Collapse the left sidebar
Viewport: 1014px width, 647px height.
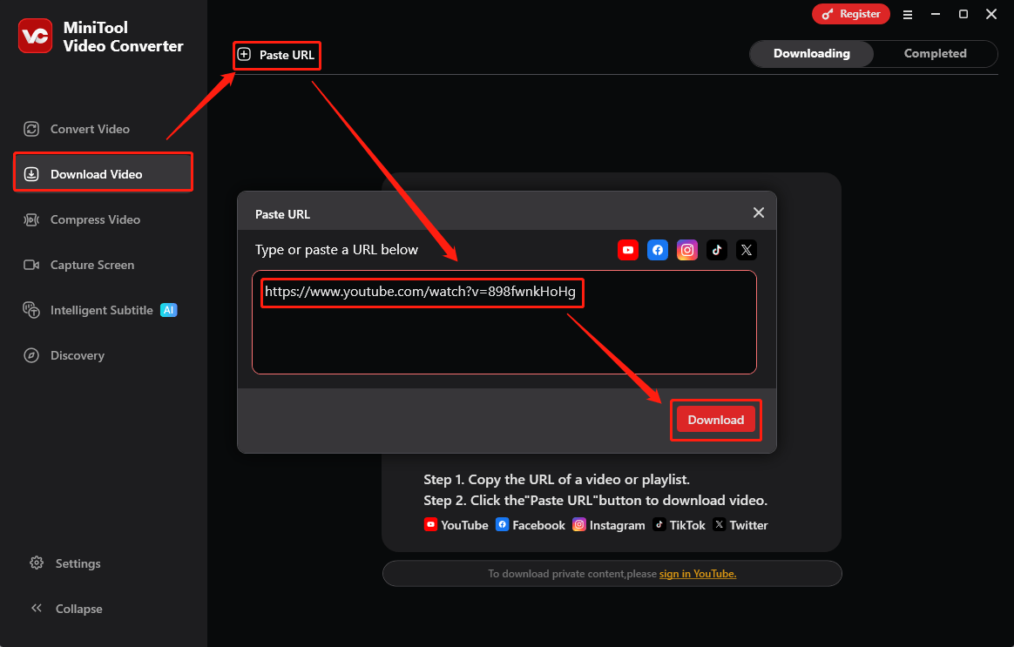pos(66,609)
